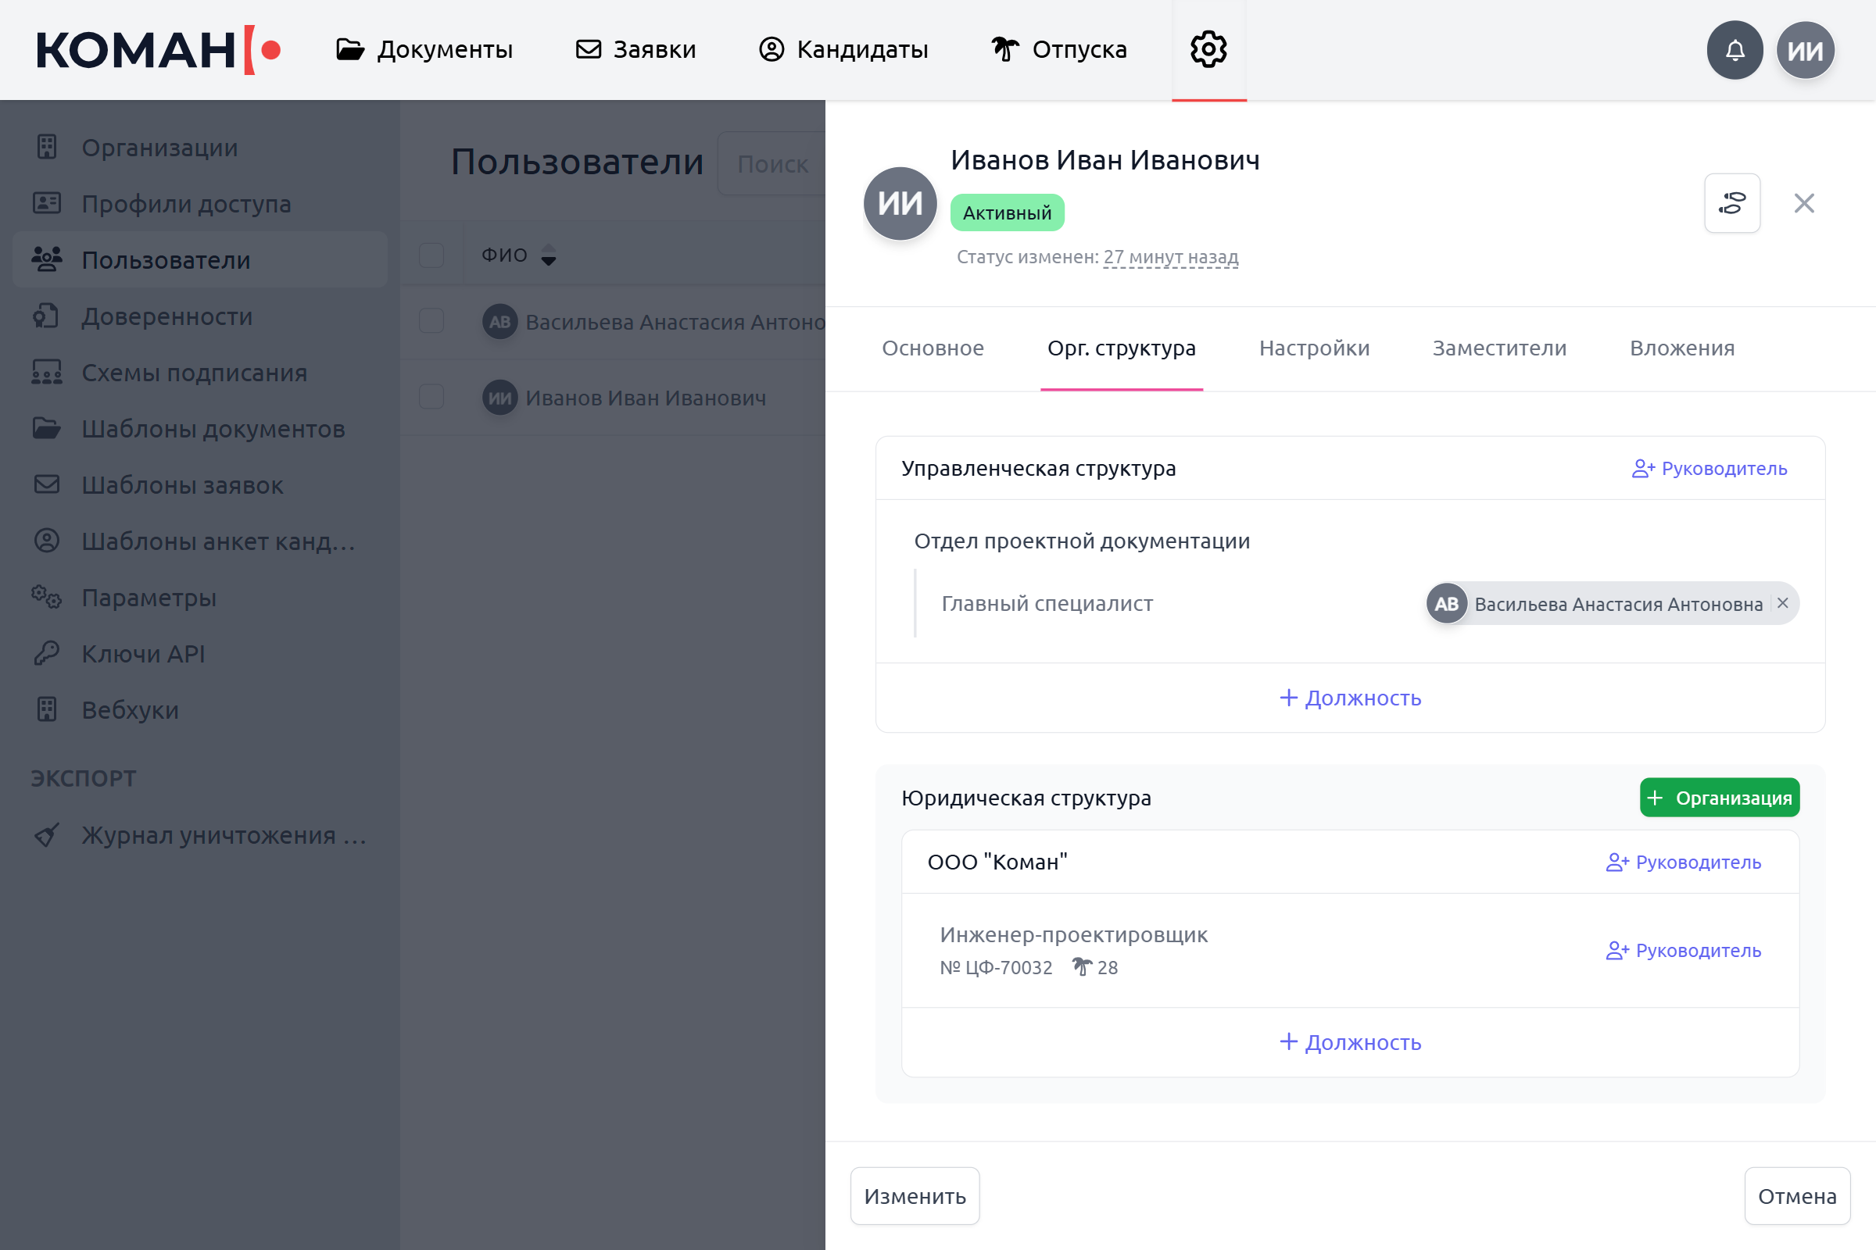Click the green Организация button
The height and width of the screenshot is (1250, 1876).
[1719, 797]
